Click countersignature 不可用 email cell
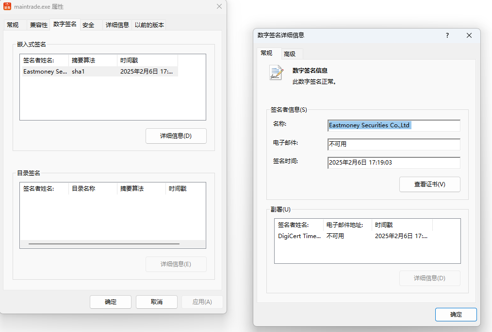492x332 pixels. [335, 236]
